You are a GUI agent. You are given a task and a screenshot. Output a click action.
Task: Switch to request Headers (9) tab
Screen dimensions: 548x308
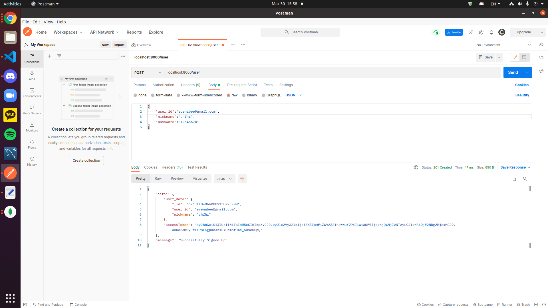coord(191,85)
